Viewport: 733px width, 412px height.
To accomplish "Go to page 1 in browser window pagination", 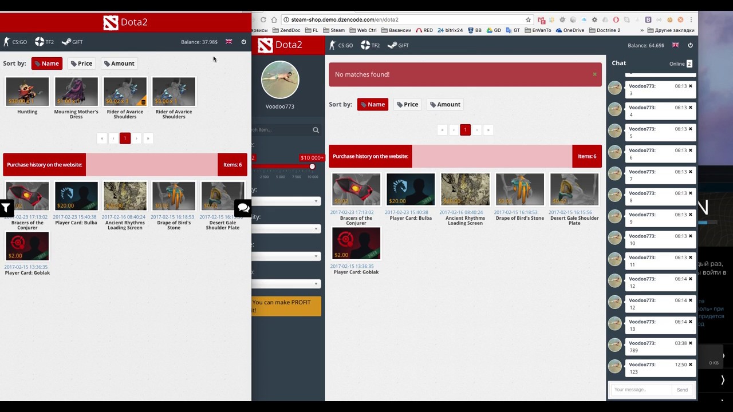I will 465,130.
